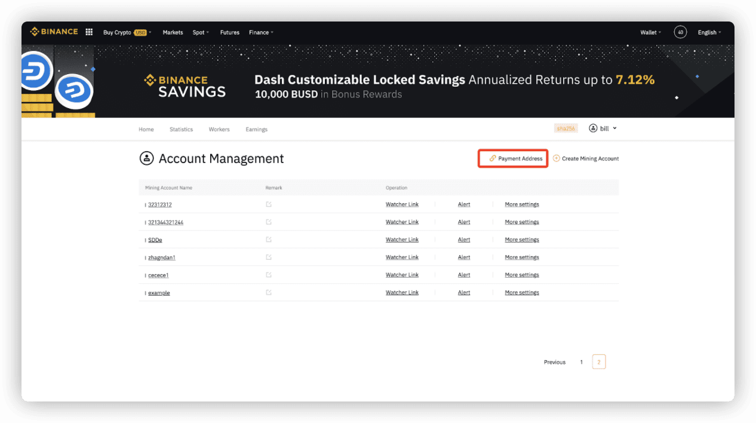Click the Binance logo
Image resolution: width=756 pixels, height=423 pixels.
click(54, 32)
